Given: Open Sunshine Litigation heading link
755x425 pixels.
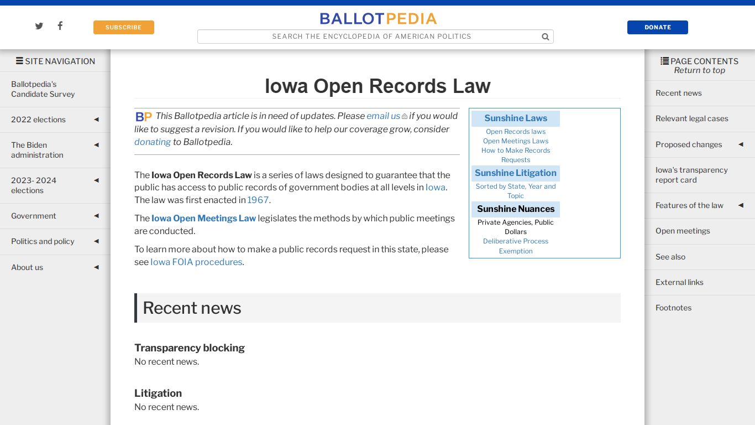Looking at the screenshot, I should 516,173.
